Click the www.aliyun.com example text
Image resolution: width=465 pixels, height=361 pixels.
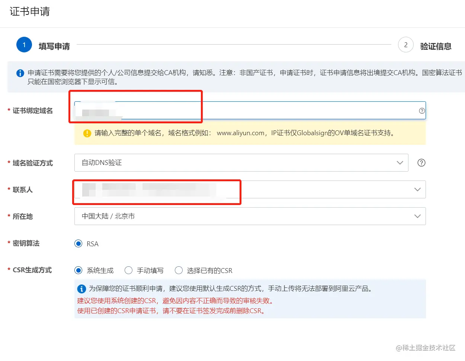point(240,133)
